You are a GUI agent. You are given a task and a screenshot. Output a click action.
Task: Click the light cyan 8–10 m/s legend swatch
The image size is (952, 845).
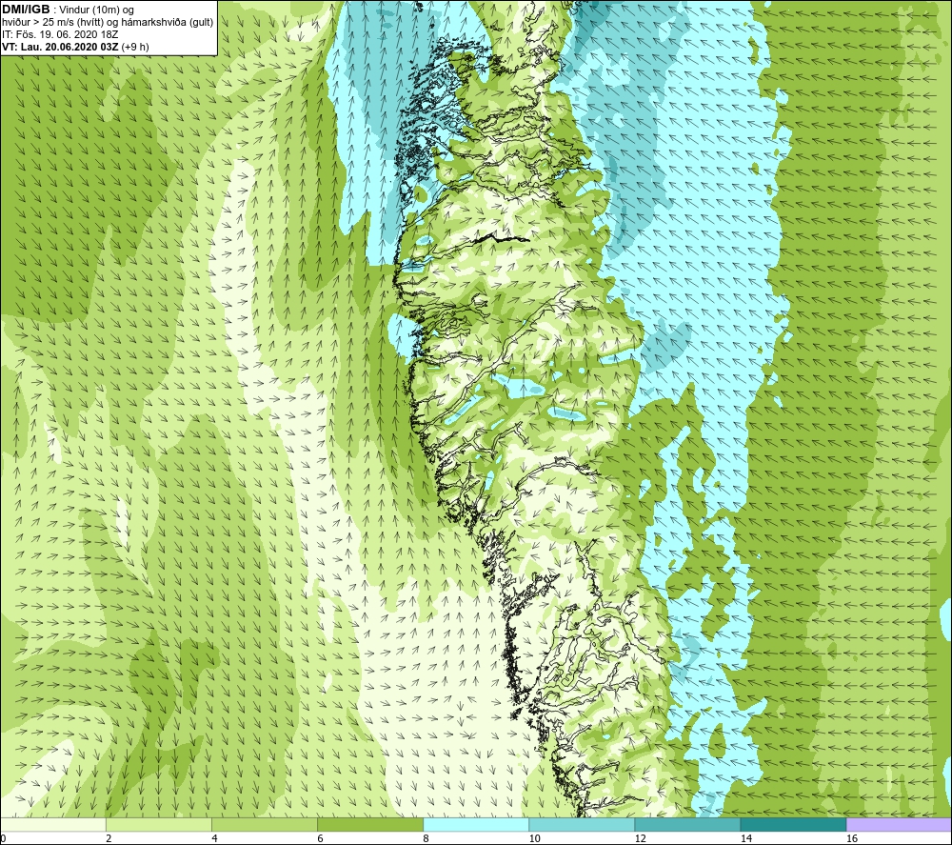click(475, 824)
